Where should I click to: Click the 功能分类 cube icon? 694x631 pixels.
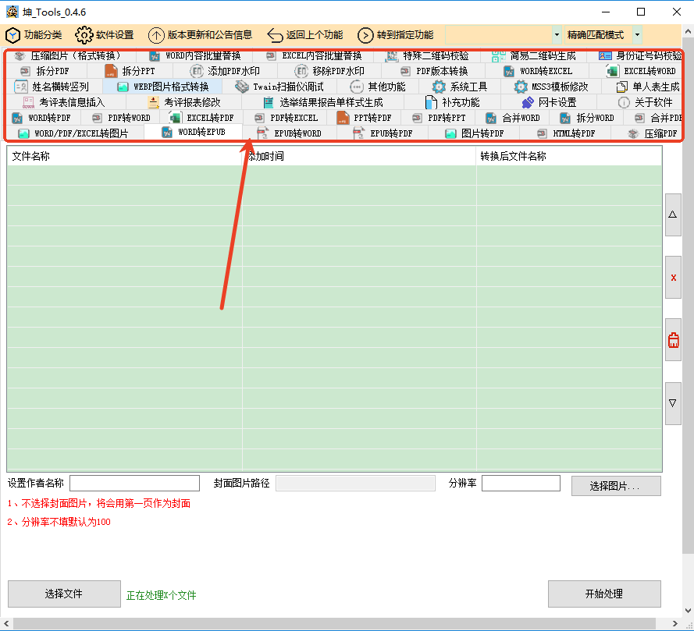[x=12, y=35]
